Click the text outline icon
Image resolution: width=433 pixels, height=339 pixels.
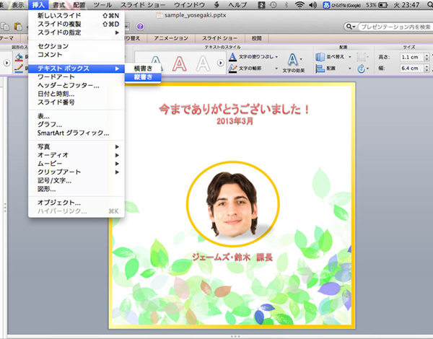click(x=233, y=69)
